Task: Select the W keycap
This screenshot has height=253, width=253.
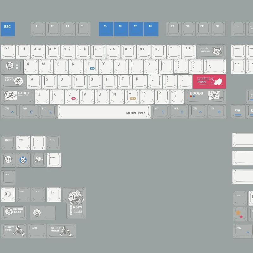Action: (x=46, y=67)
